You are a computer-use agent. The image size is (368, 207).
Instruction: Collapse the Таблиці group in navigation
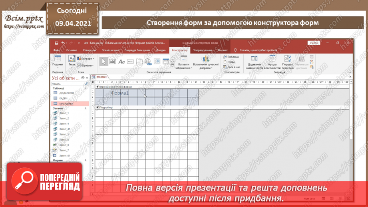pos(86,88)
